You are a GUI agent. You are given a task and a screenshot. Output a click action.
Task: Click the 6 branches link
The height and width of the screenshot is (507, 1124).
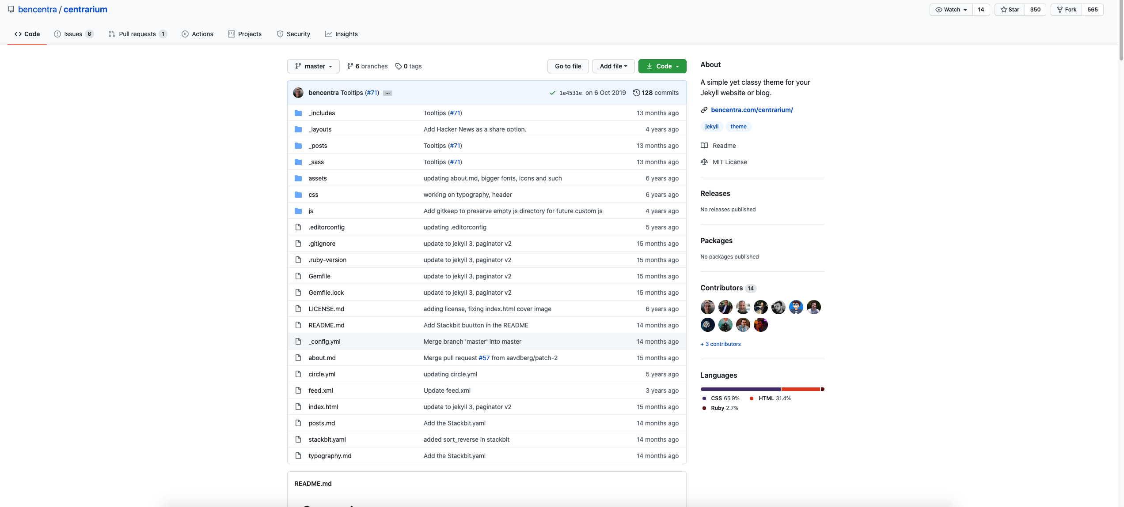(368, 66)
